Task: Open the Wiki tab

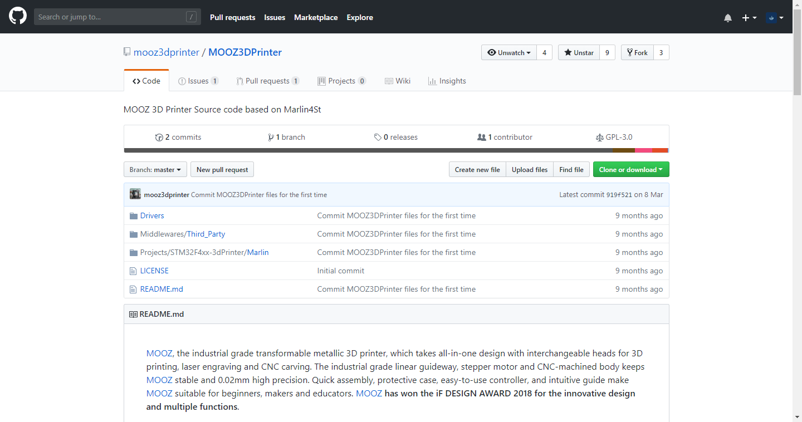Action: point(398,81)
